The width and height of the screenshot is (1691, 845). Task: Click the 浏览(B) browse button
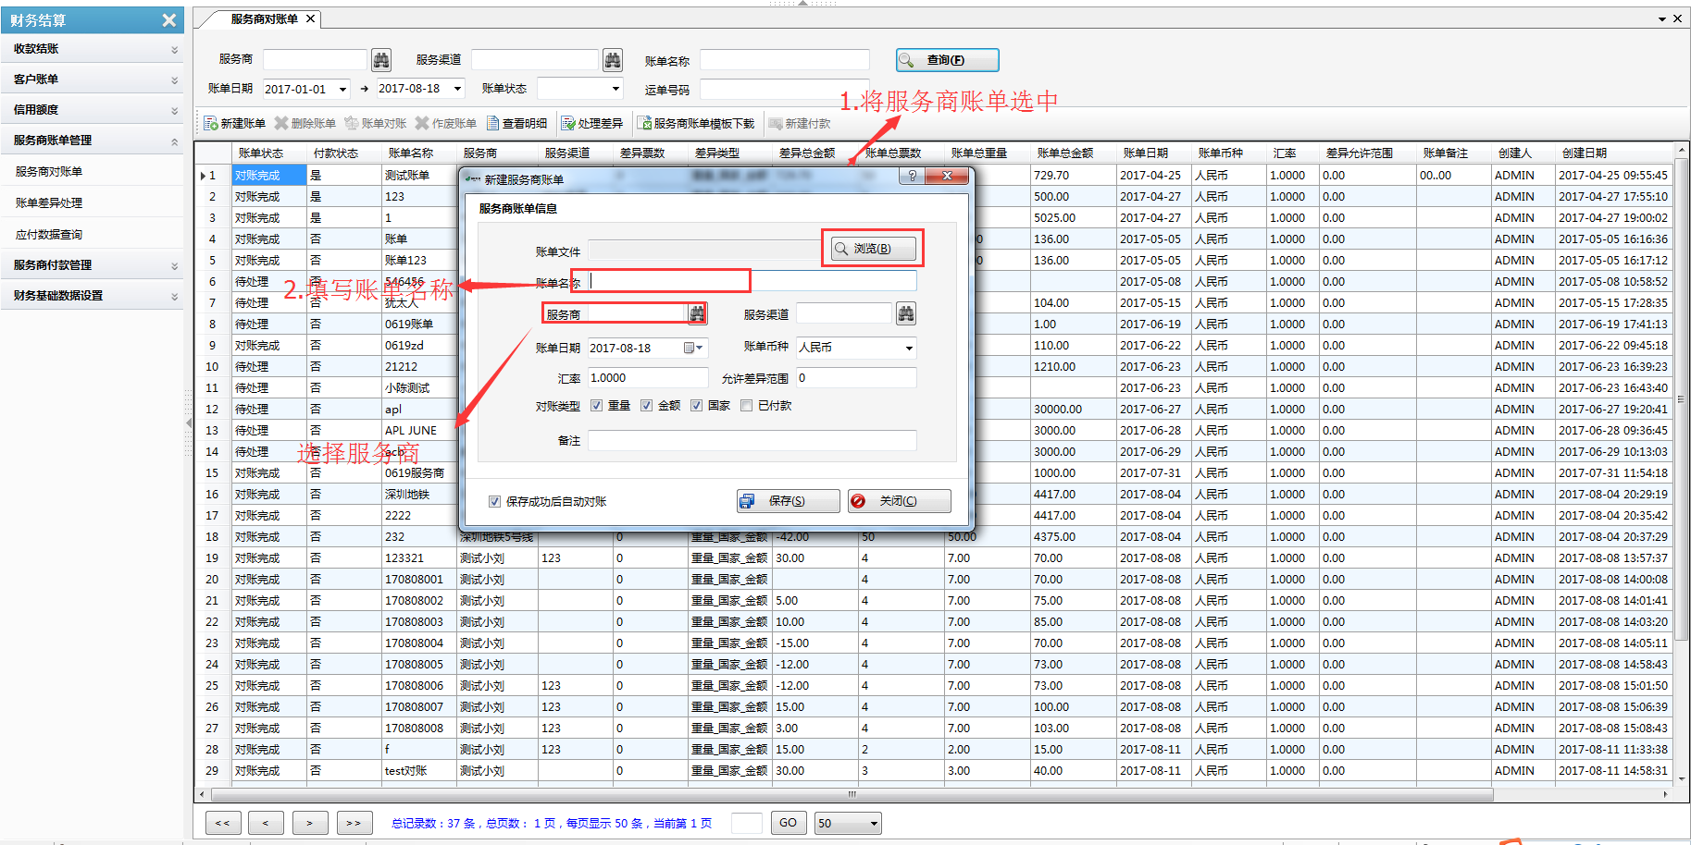[873, 249]
